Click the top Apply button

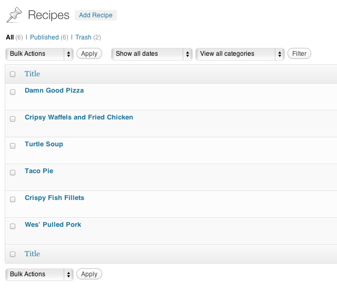coord(90,54)
